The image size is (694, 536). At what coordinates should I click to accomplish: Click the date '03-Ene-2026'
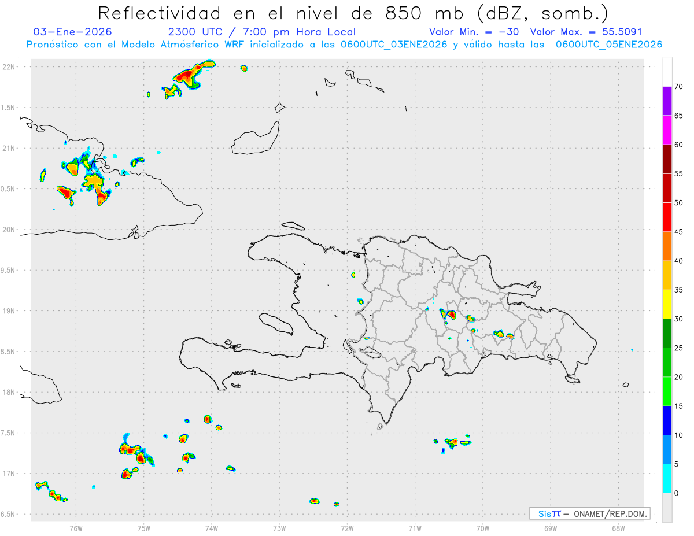click(x=73, y=32)
